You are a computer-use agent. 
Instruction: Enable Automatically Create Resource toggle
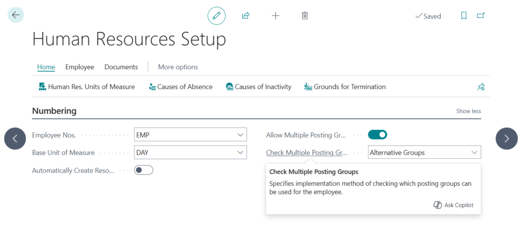coord(144,171)
